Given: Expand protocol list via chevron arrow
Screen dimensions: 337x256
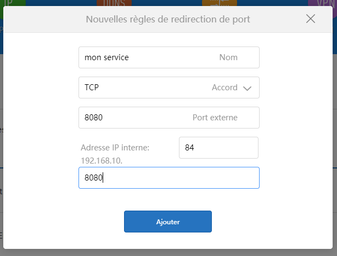Looking at the screenshot, I should click(247, 88).
